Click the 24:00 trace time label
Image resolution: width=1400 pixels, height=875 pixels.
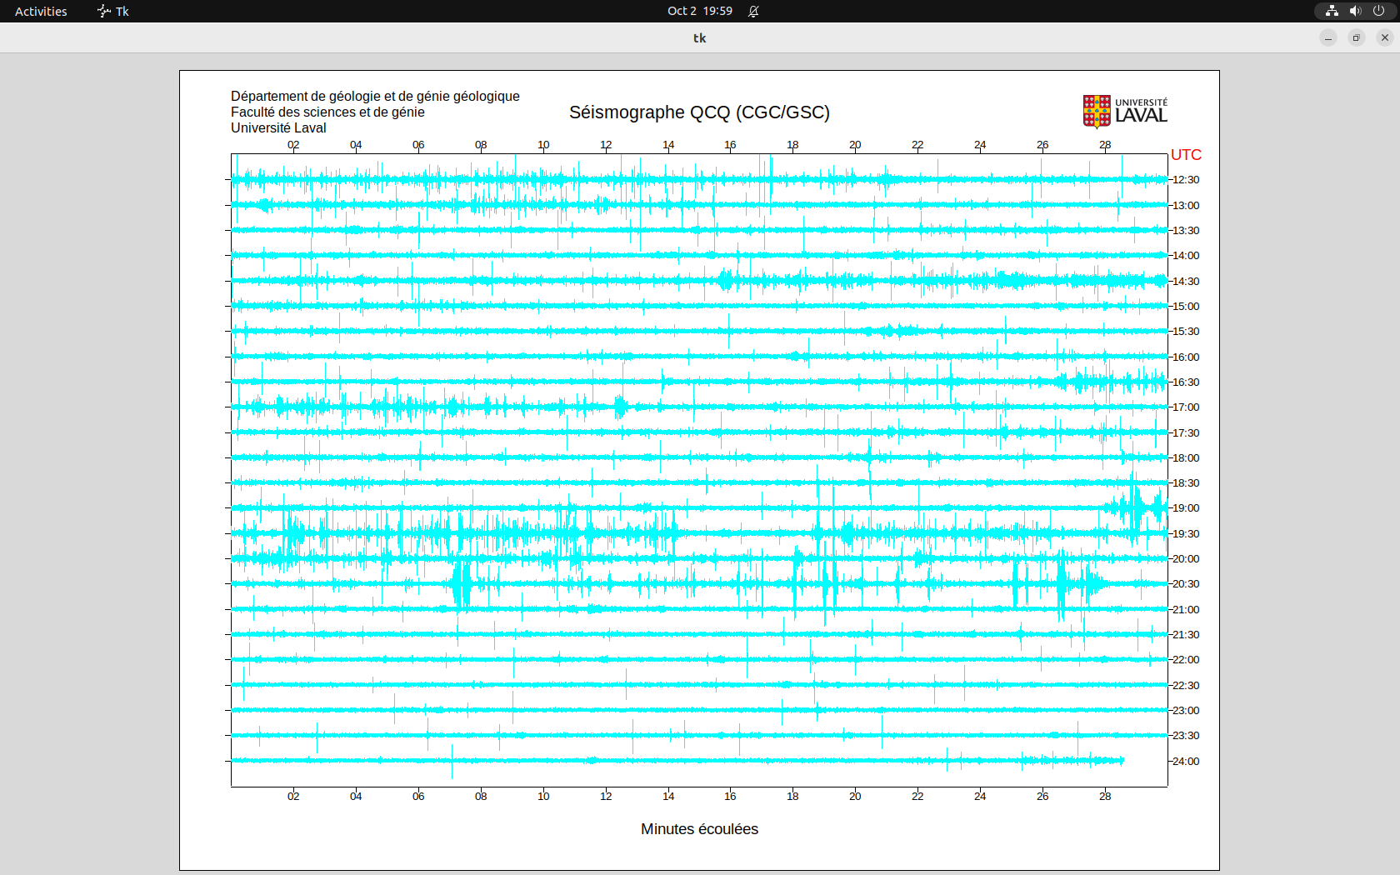pos(1186,762)
